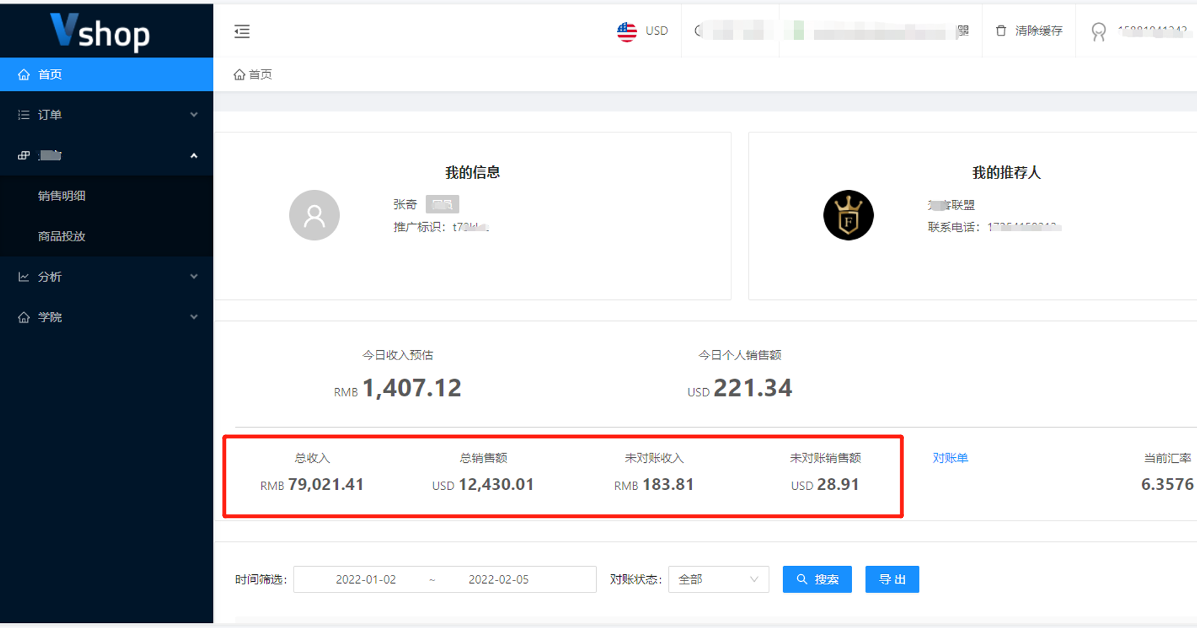Image resolution: width=1197 pixels, height=628 pixels.
Task: Click the 学院 section icon
Action: point(23,317)
